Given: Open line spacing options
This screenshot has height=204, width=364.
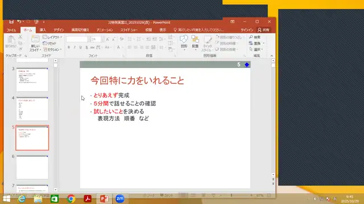Looking at the screenshot, I should (x=162, y=39).
